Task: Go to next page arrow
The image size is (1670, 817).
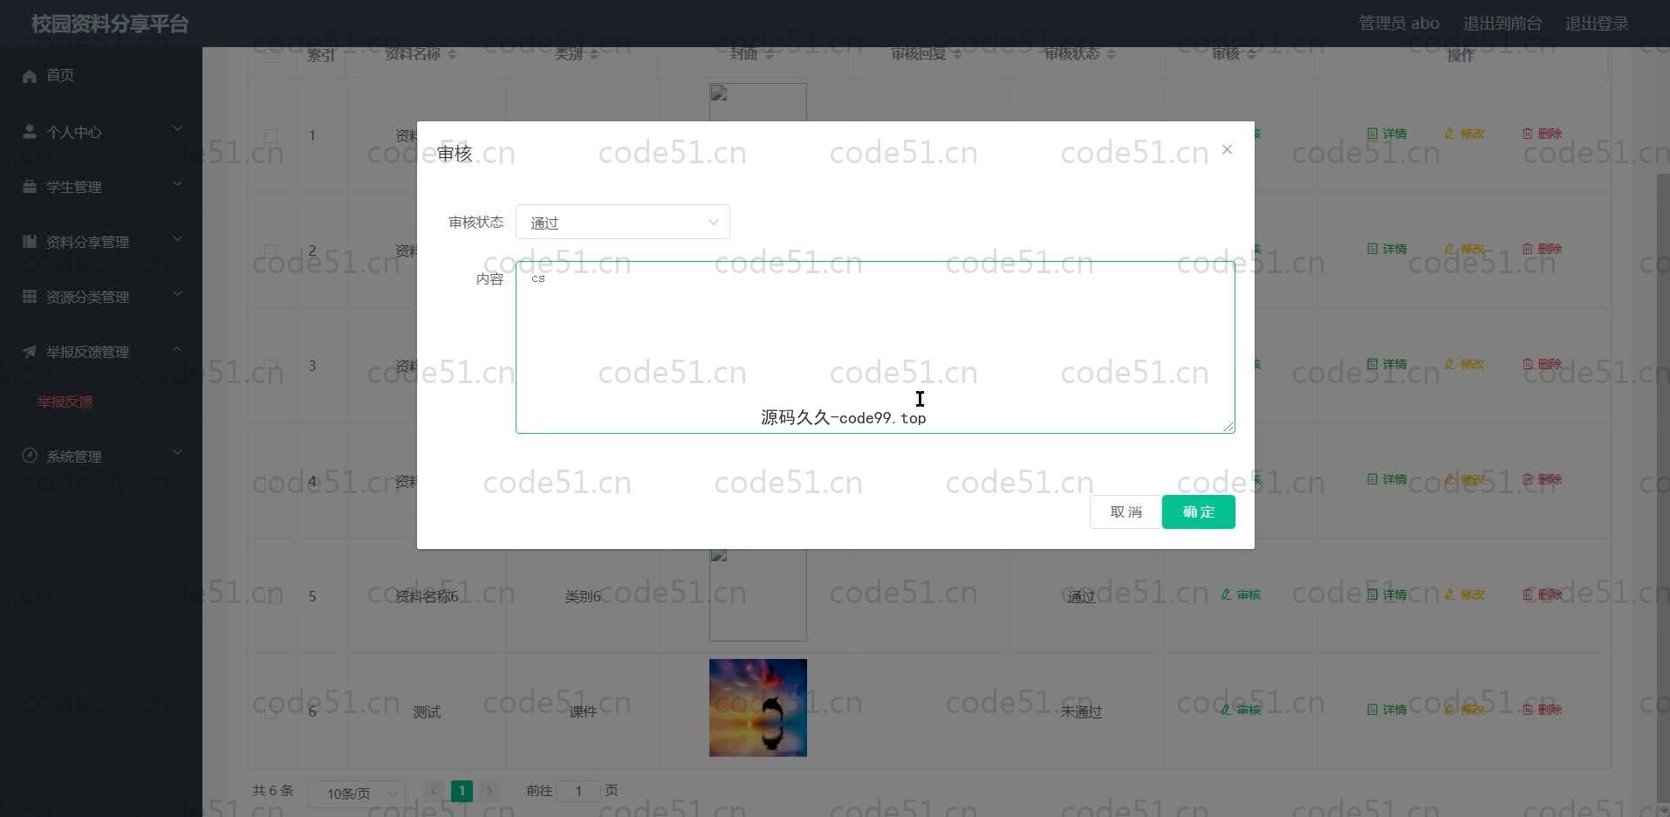Action: pyautogui.click(x=489, y=791)
